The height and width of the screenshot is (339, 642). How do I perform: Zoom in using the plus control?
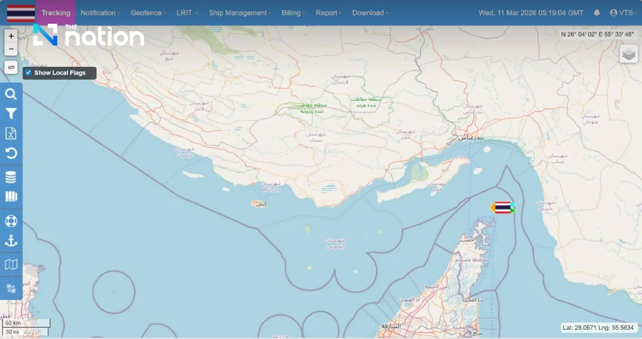point(11,36)
